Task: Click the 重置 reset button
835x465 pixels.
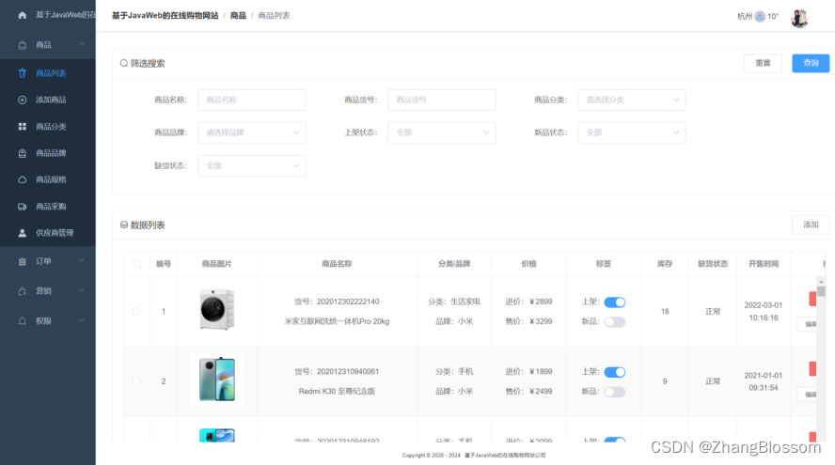Action: tap(764, 63)
